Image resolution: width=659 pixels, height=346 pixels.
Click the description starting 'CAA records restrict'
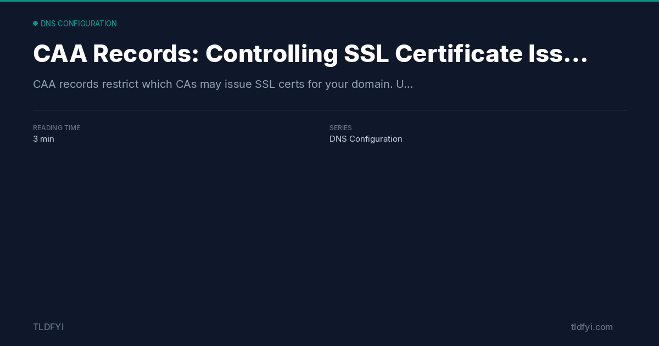tap(223, 85)
